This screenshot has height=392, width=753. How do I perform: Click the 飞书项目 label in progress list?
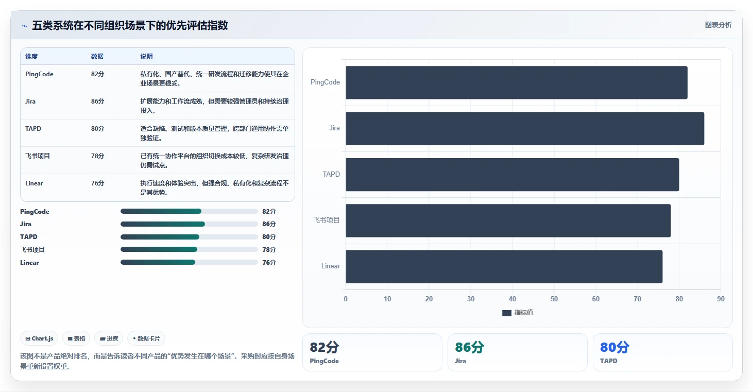[x=32, y=250]
